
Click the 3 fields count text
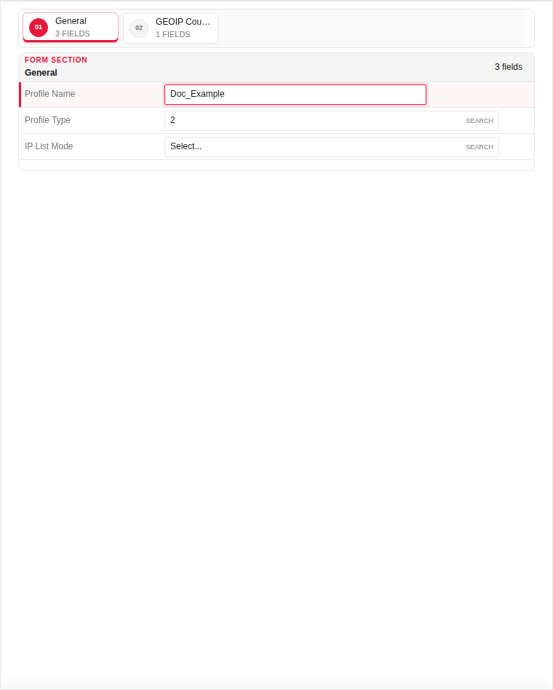click(x=509, y=67)
